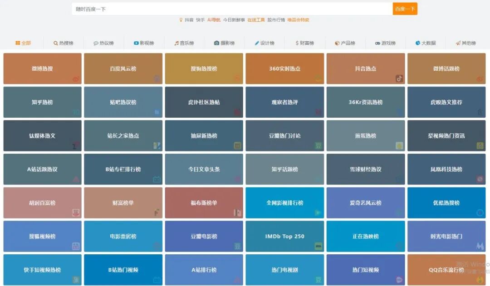Click the Weibo logo on 微博话题榜 card
The width and height of the screenshot is (490, 286).
tap(480, 79)
